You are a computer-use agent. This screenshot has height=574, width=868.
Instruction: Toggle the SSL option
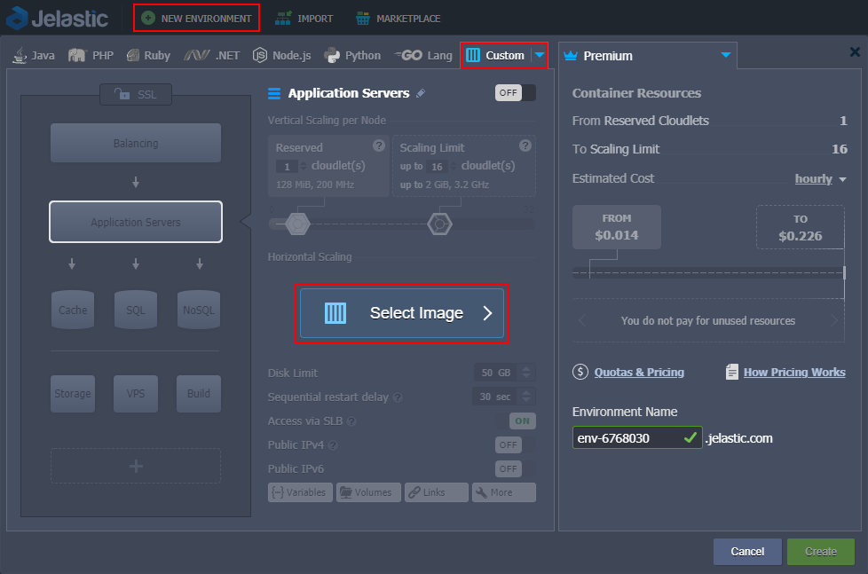136,94
